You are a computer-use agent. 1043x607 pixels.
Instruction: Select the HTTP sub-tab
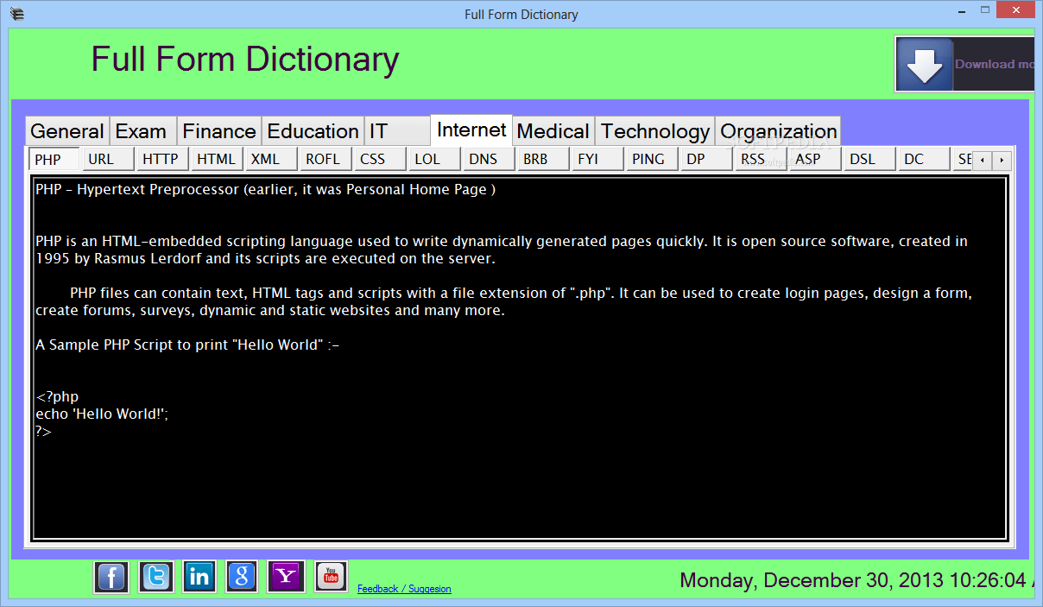161,159
